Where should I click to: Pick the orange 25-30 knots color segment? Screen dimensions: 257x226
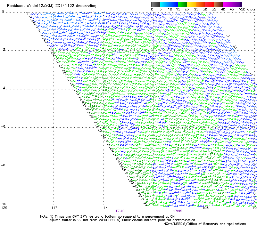(201, 4)
